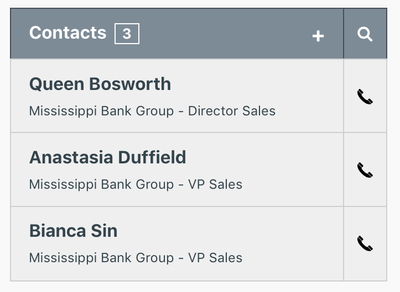The width and height of the screenshot is (400, 292).
Task: Select Bianca Sin's VP Sales subtitle
Action: [136, 258]
